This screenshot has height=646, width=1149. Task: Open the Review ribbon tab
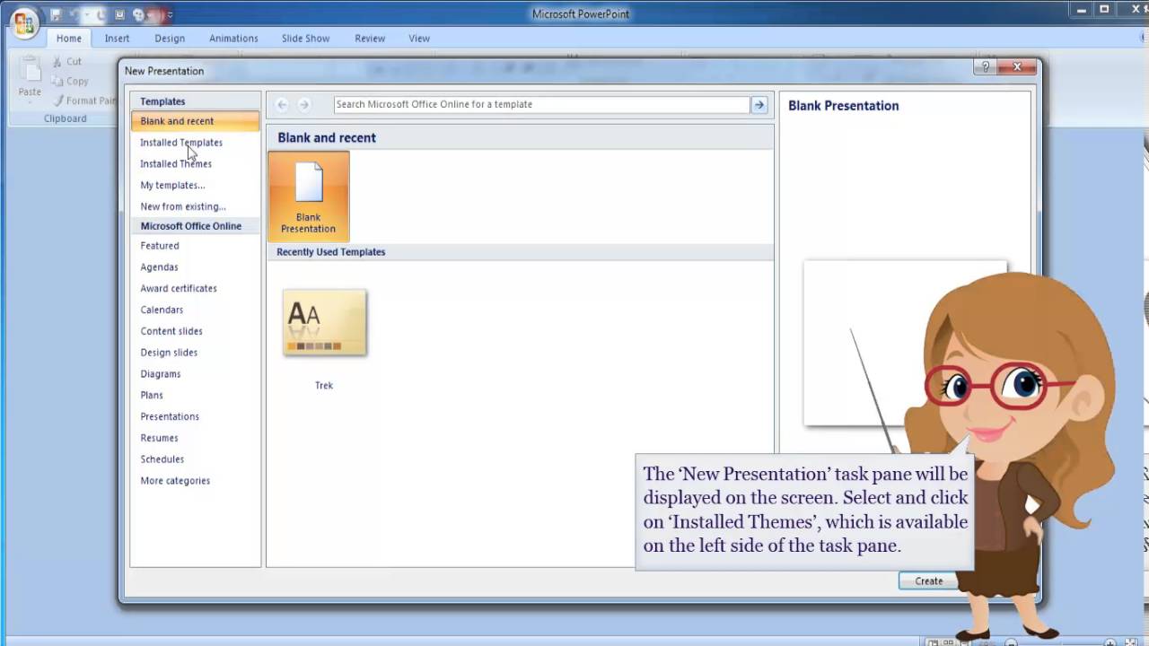[x=370, y=39]
